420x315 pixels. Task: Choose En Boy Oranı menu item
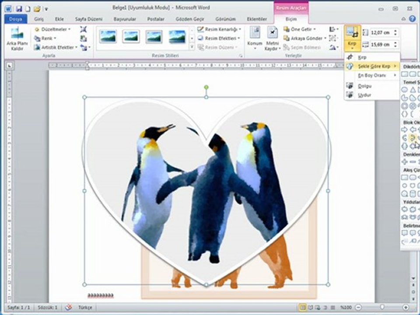point(372,76)
